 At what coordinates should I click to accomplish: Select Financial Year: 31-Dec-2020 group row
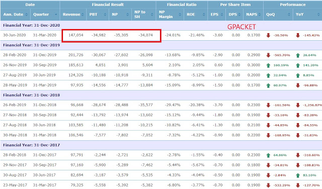pyautogui.click(x=161, y=26)
